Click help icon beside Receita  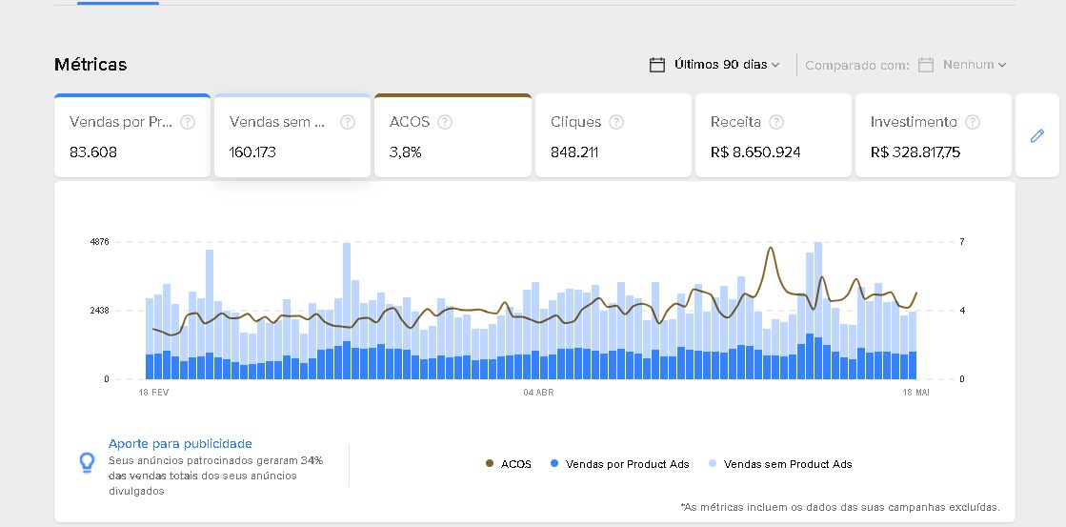(776, 122)
